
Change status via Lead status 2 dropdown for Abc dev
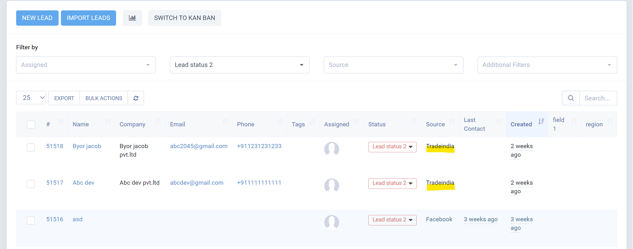tap(392, 183)
